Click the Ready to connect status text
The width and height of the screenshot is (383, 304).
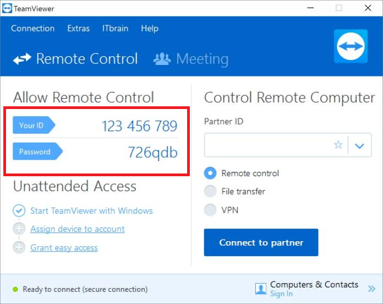coord(85,289)
